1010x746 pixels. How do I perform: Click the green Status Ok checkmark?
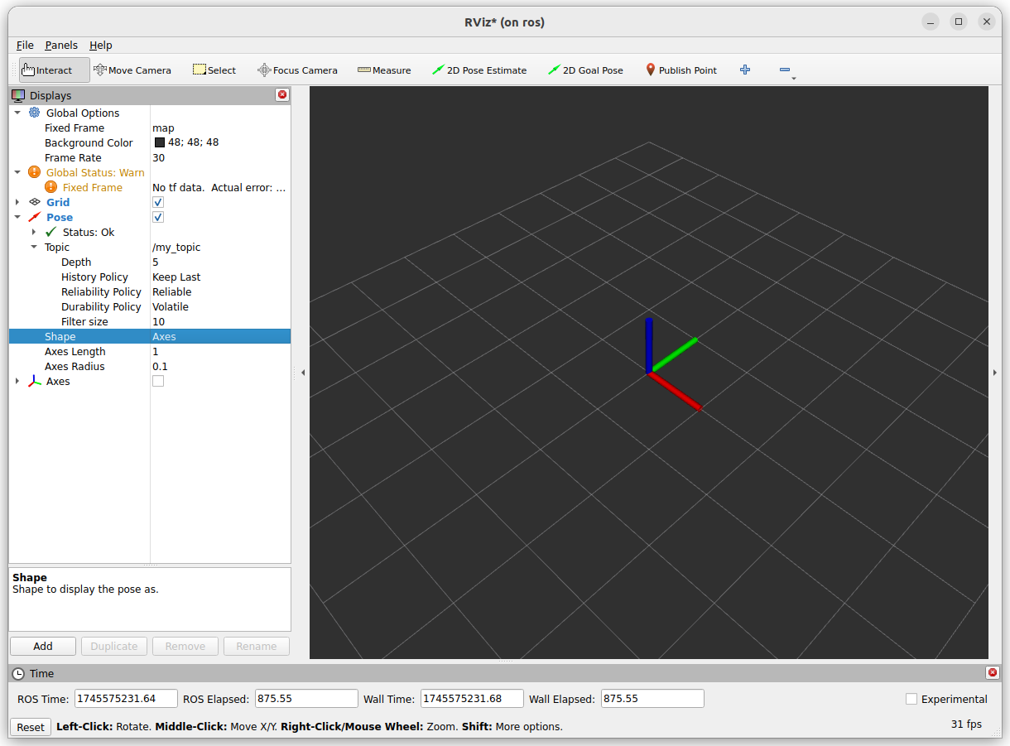point(50,232)
